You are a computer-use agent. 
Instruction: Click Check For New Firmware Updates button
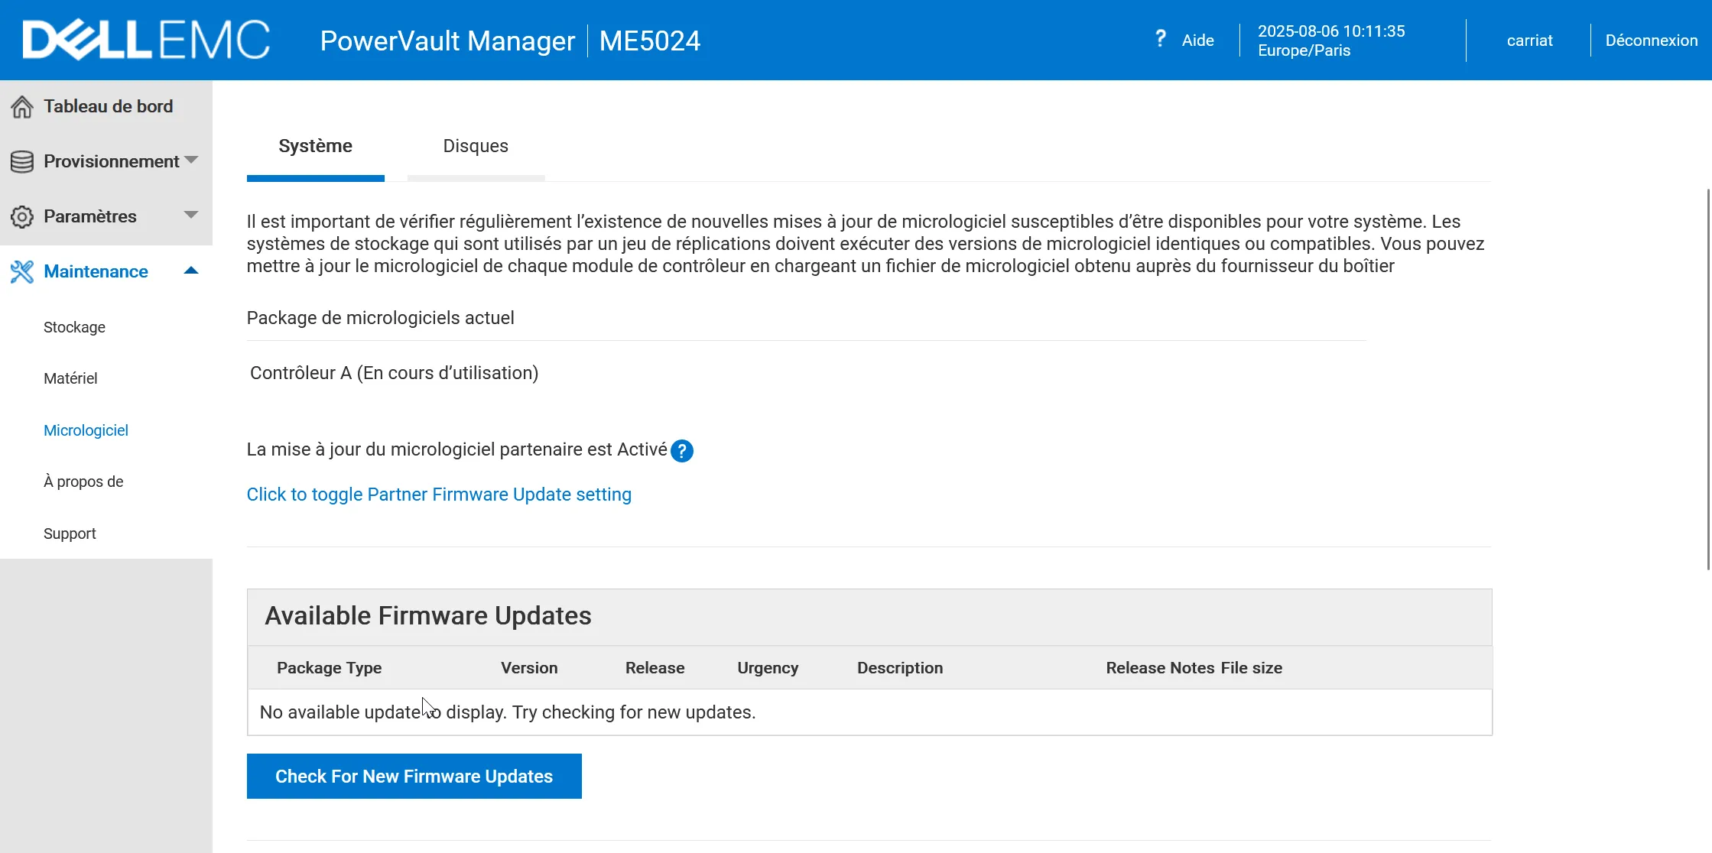pyautogui.click(x=414, y=776)
